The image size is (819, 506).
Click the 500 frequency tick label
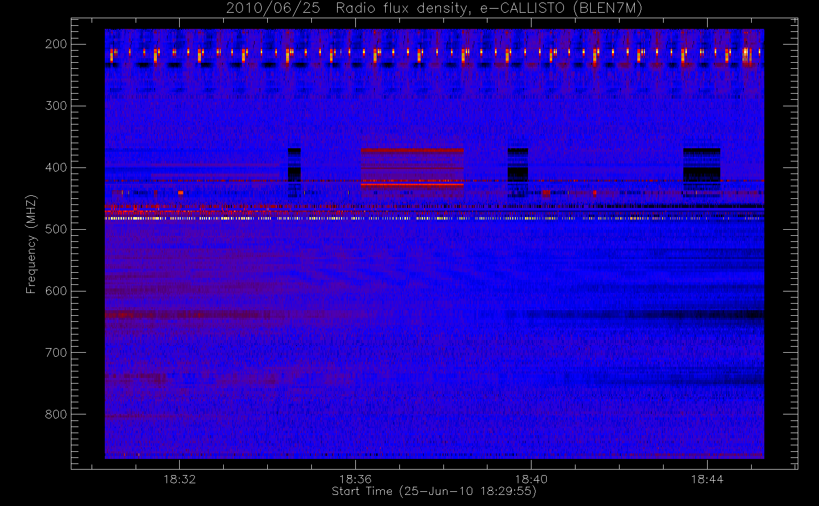pos(56,229)
